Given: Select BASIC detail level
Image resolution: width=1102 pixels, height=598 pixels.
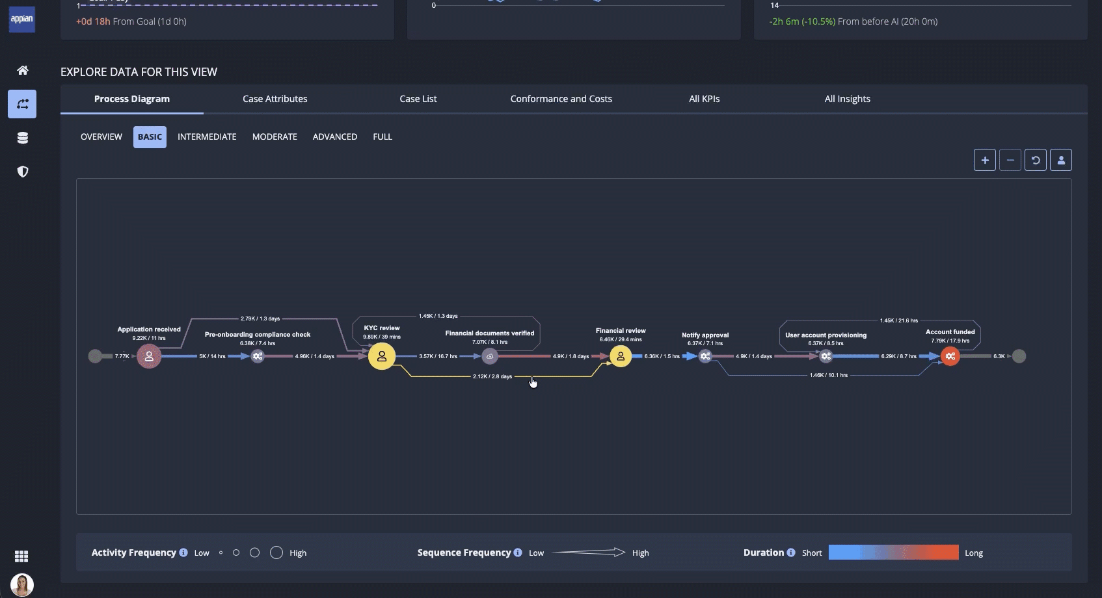Looking at the screenshot, I should 150,137.
